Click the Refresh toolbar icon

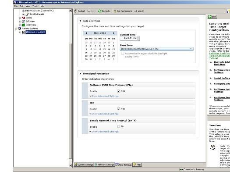click(x=100, y=11)
